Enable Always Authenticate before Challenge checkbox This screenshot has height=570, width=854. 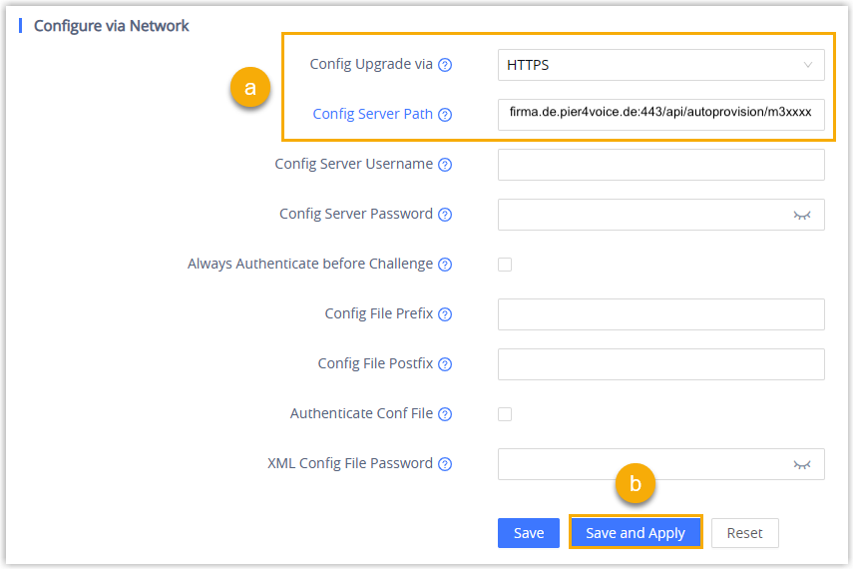(x=505, y=265)
